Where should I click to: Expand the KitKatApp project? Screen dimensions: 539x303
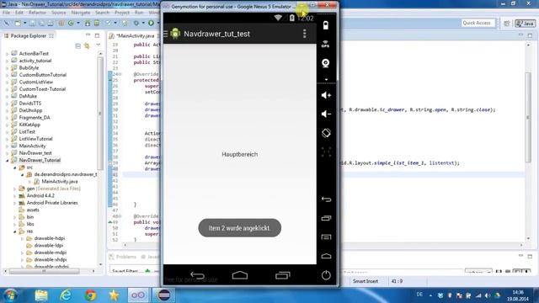click(x=7, y=125)
